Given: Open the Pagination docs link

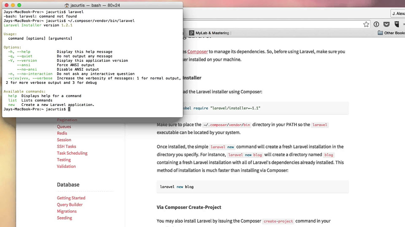Looking at the screenshot, I should (67, 120).
